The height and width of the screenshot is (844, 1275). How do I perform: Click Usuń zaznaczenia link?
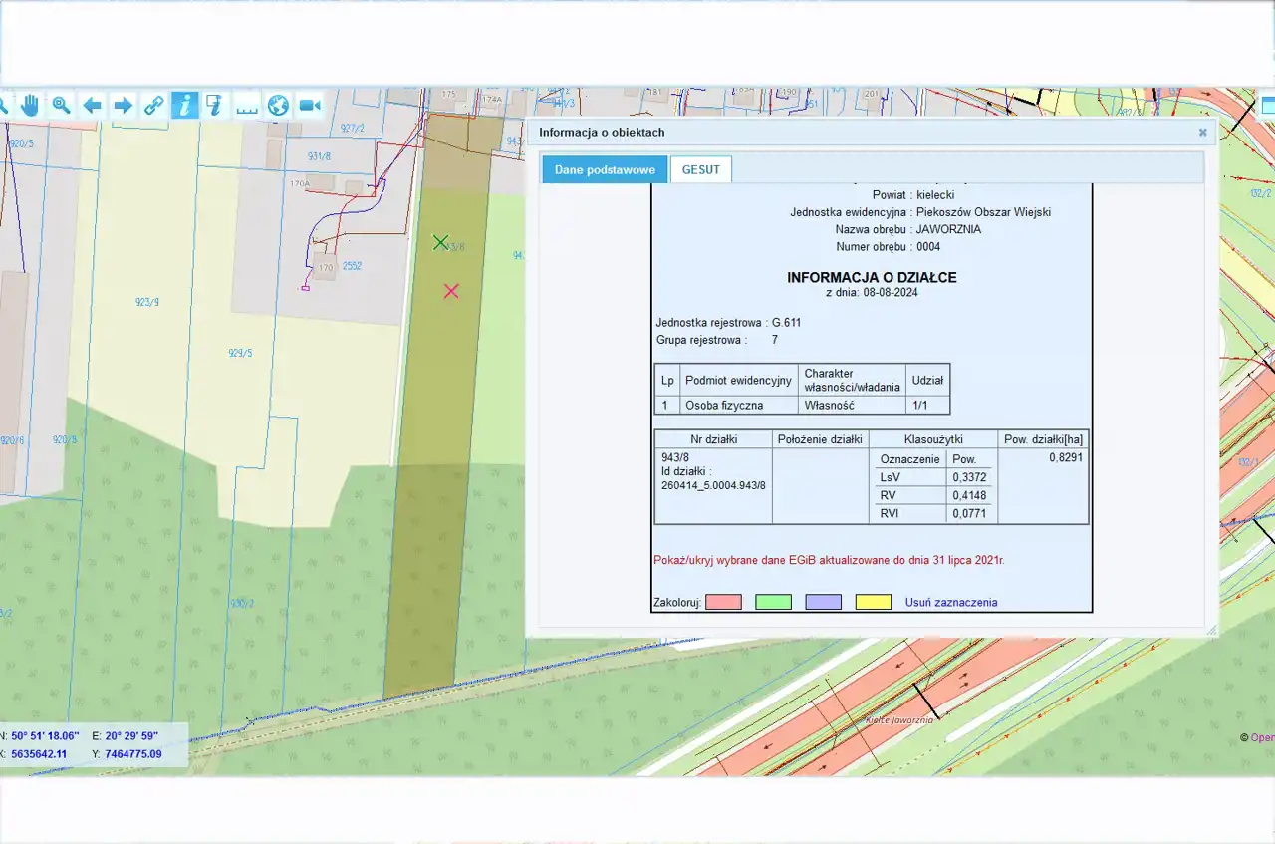click(x=950, y=602)
